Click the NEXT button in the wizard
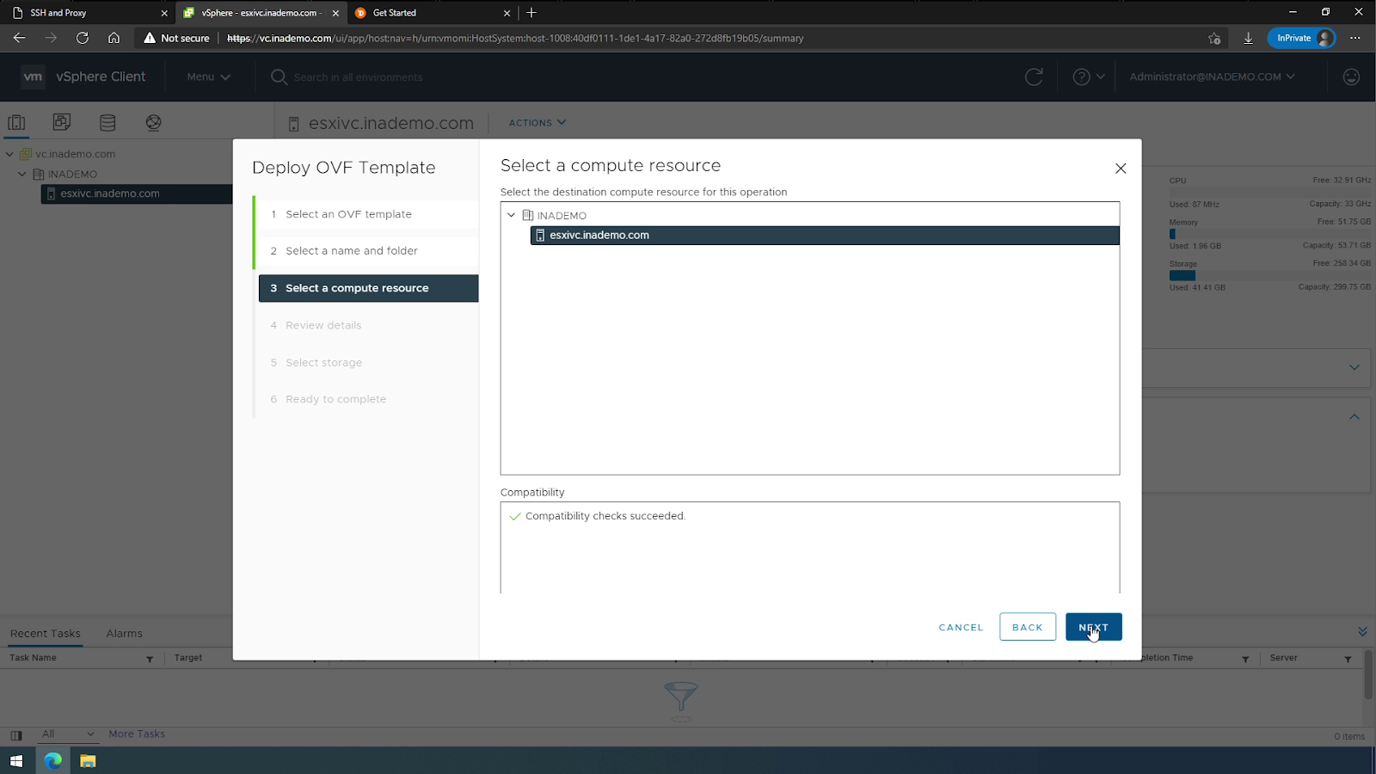Screen dimensions: 1376x774 tap(1093, 627)
